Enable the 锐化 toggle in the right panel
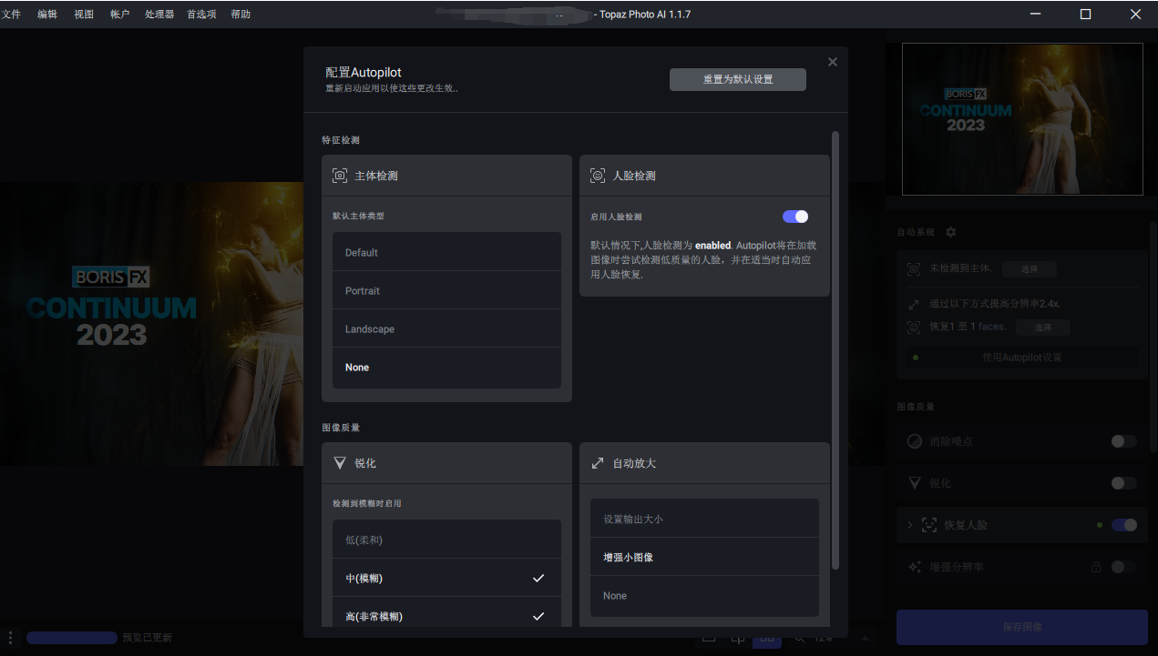The image size is (1158, 656). point(1124,483)
